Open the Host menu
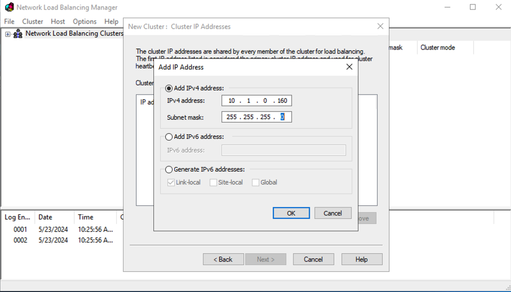This screenshot has width=511, height=292. (58, 21)
